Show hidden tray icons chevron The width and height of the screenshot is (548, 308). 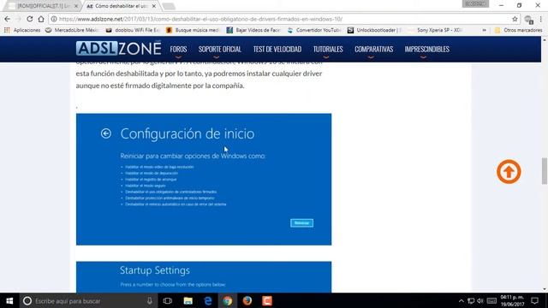click(461, 300)
